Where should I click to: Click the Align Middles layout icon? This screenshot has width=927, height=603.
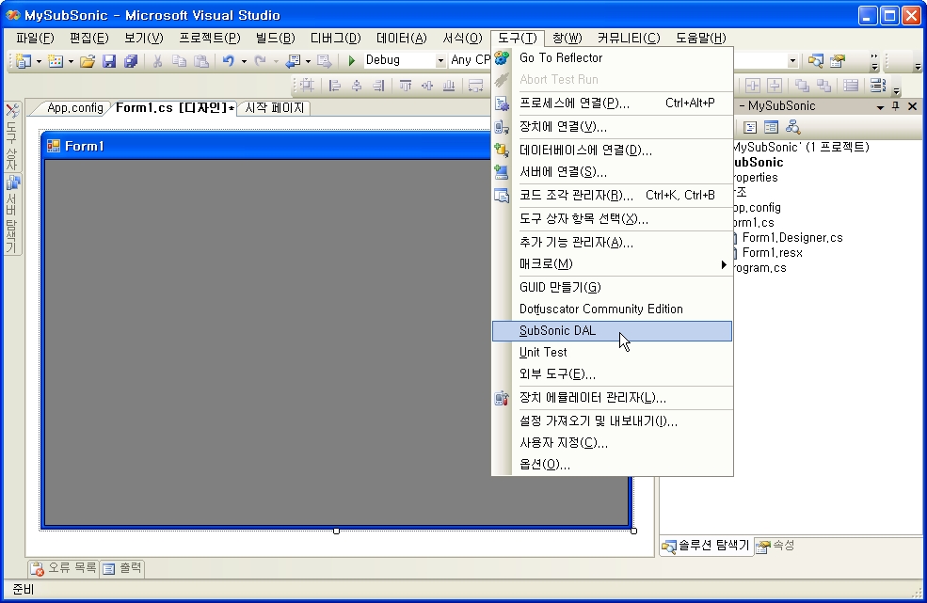[427, 86]
